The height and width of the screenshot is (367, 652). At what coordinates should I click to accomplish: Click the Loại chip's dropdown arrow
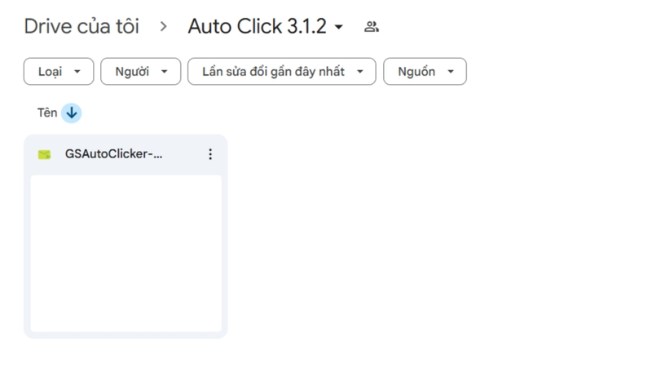pos(77,72)
